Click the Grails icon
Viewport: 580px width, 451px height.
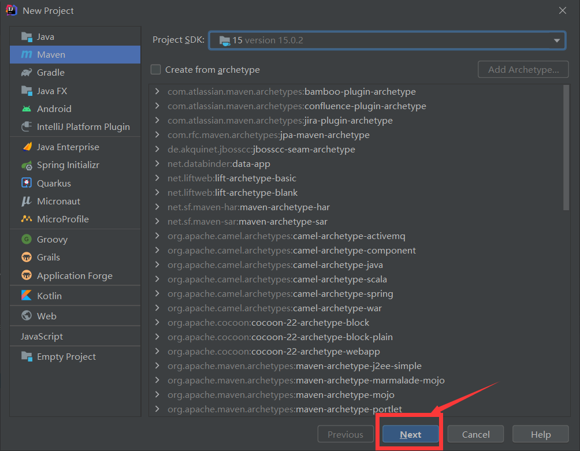pyautogui.click(x=27, y=258)
